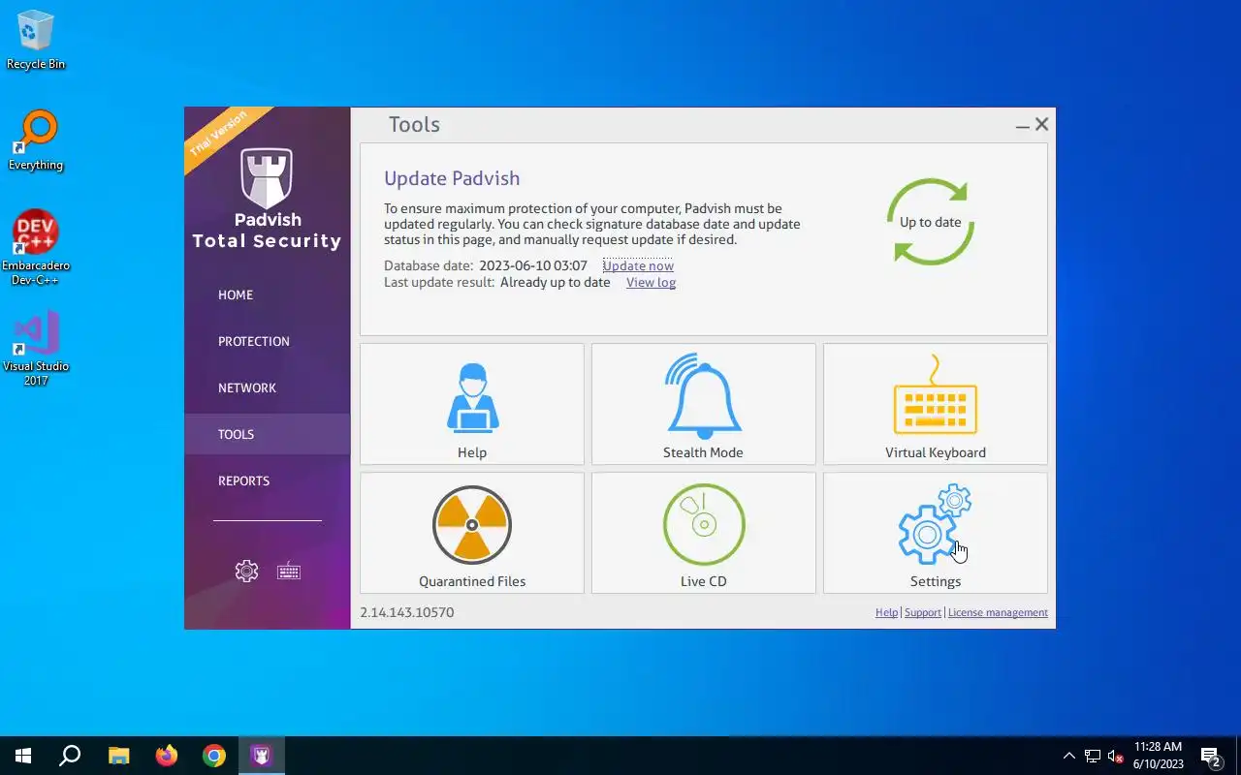1241x775 pixels.
Task: Show hidden tray icons chevron
Action: (1069, 757)
